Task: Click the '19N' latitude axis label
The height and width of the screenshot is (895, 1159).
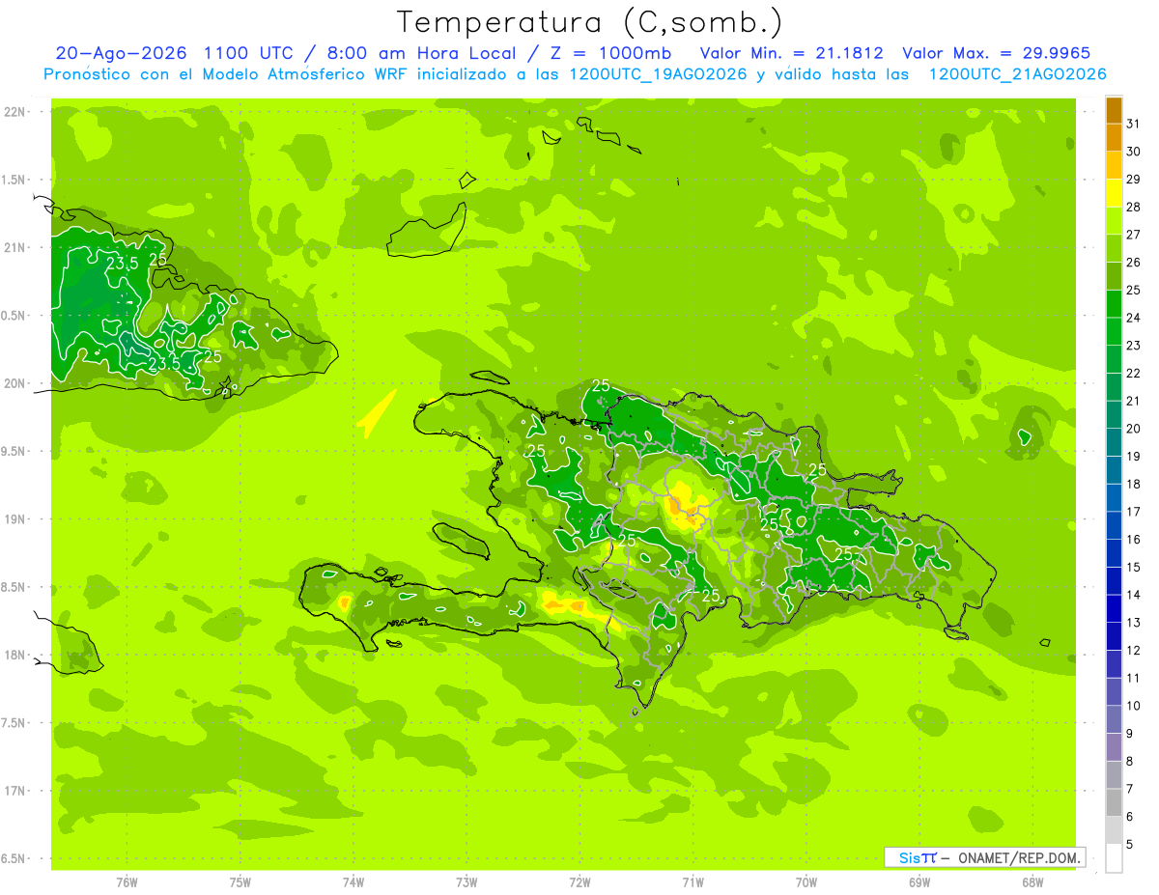Action: (x=14, y=518)
